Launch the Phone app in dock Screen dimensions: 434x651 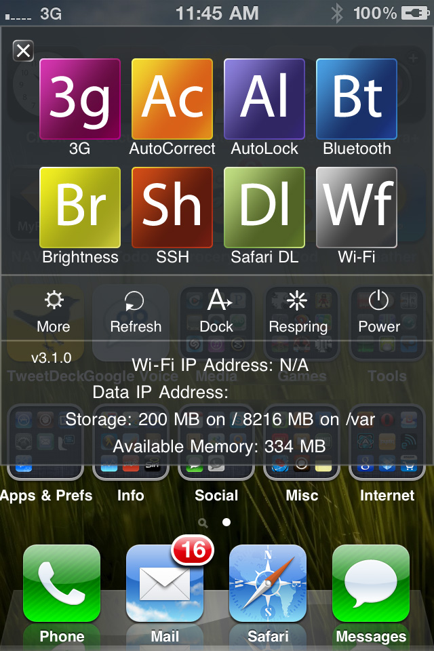coord(62,583)
